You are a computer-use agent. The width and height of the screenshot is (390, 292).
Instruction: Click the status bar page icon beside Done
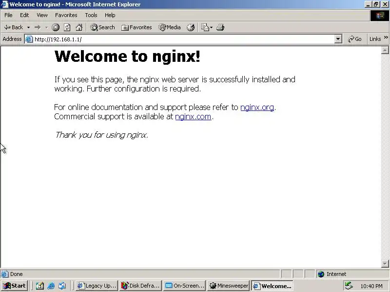(x=4, y=274)
